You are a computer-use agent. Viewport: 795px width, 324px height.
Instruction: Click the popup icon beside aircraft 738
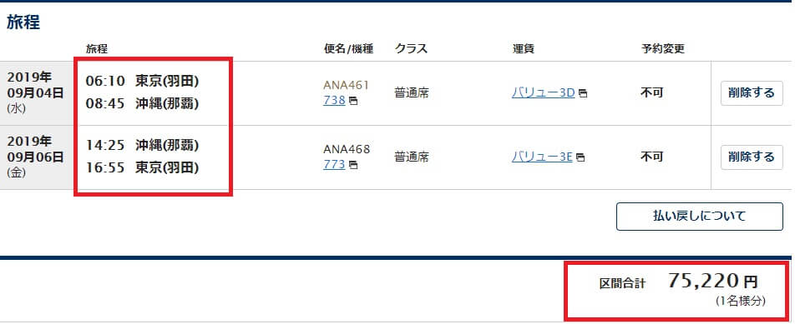pos(353,101)
